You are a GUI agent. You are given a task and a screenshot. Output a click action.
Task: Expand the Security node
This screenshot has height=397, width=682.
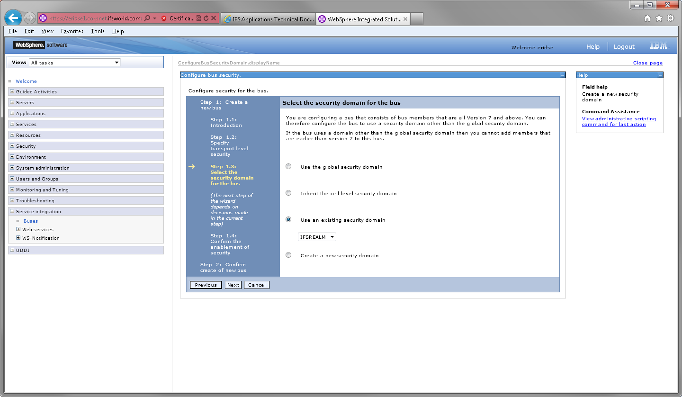coord(12,146)
